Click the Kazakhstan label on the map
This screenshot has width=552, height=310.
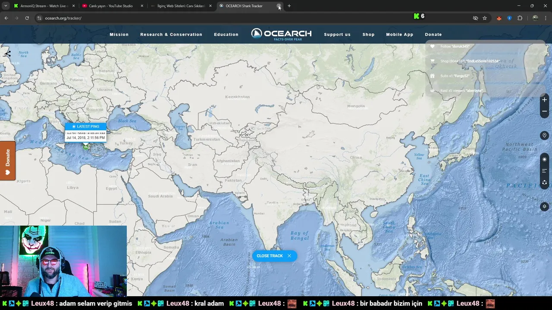point(237,97)
